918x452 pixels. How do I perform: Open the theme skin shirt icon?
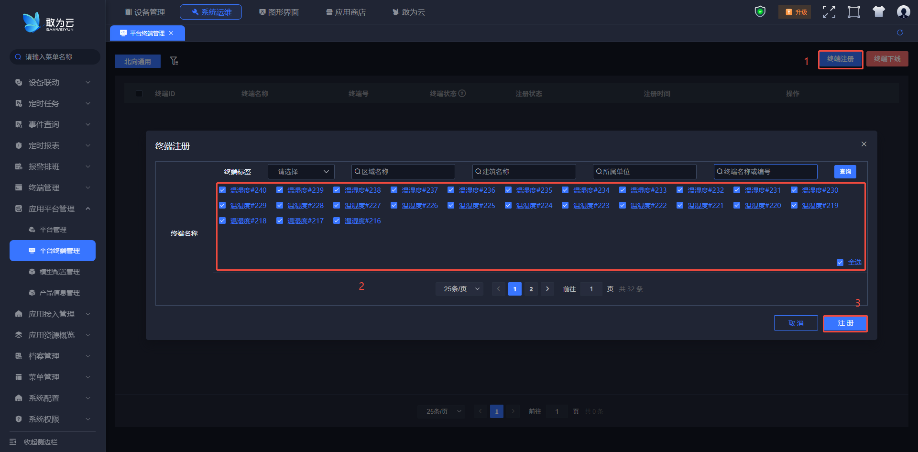pyautogui.click(x=878, y=12)
